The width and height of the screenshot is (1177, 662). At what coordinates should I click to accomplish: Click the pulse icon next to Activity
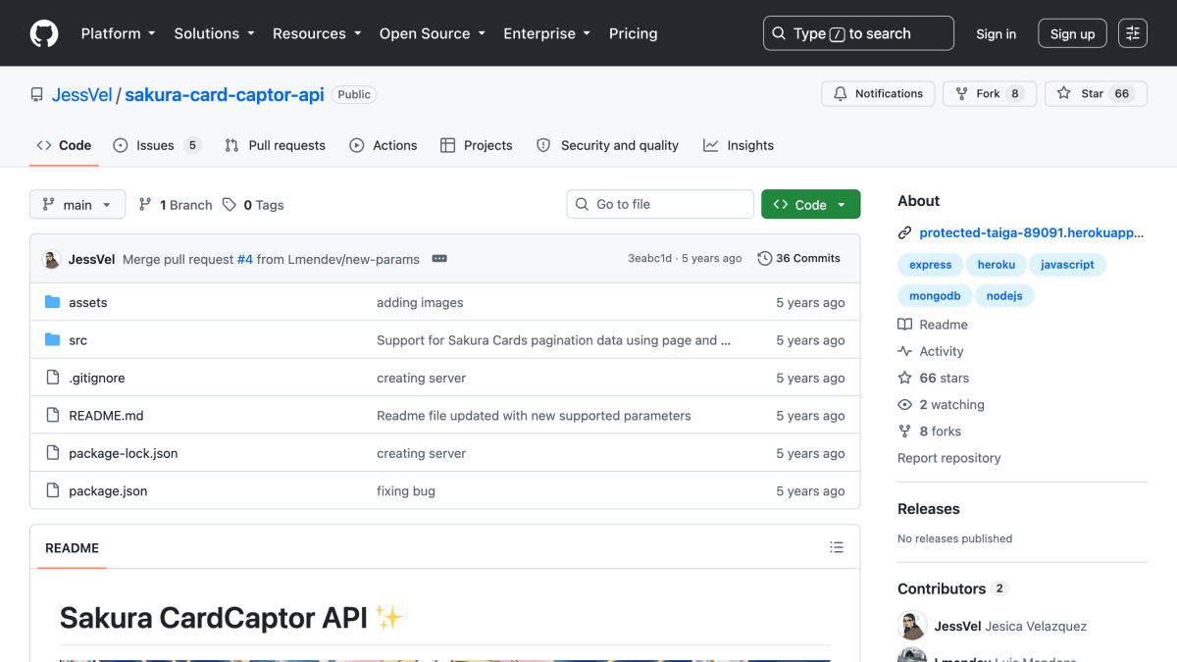(x=904, y=351)
